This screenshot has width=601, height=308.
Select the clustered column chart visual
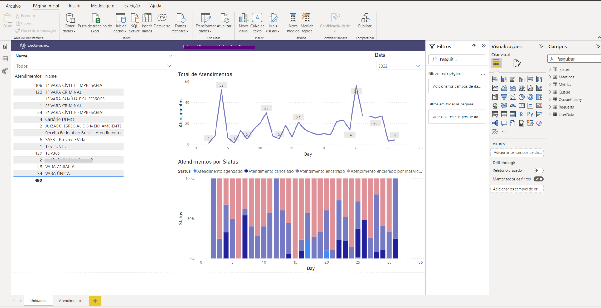point(521,79)
